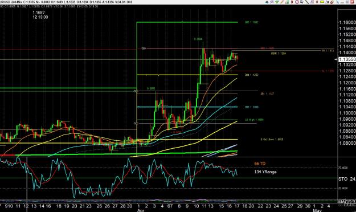The width and height of the screenshot is (356, 212).
Task: Click the cyan level label near 1.1040
Action: pyautogui.click(x=251, y=107)
